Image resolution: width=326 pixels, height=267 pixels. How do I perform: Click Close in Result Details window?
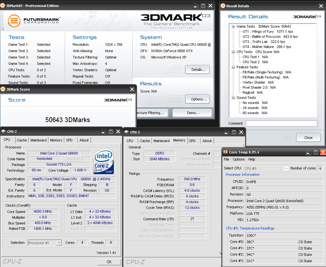(308, 138)
